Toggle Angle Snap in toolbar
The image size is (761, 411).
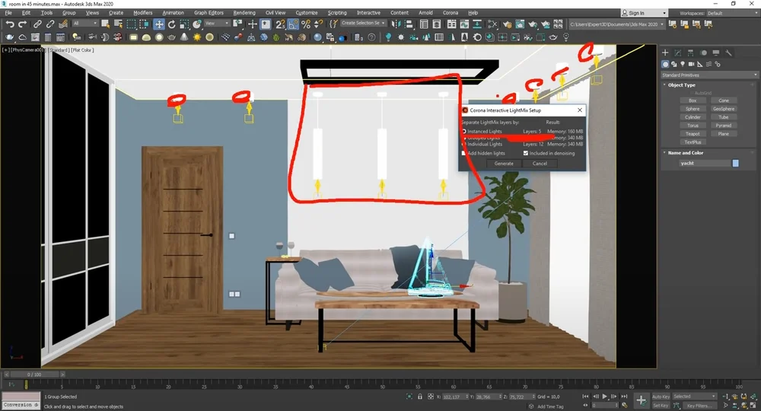(x=293, y=24)
